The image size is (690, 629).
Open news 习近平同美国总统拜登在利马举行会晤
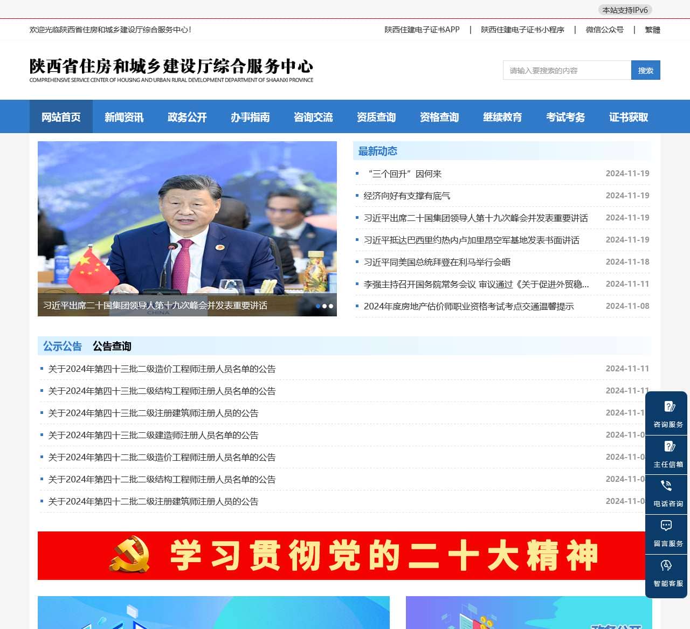(437, 262)
